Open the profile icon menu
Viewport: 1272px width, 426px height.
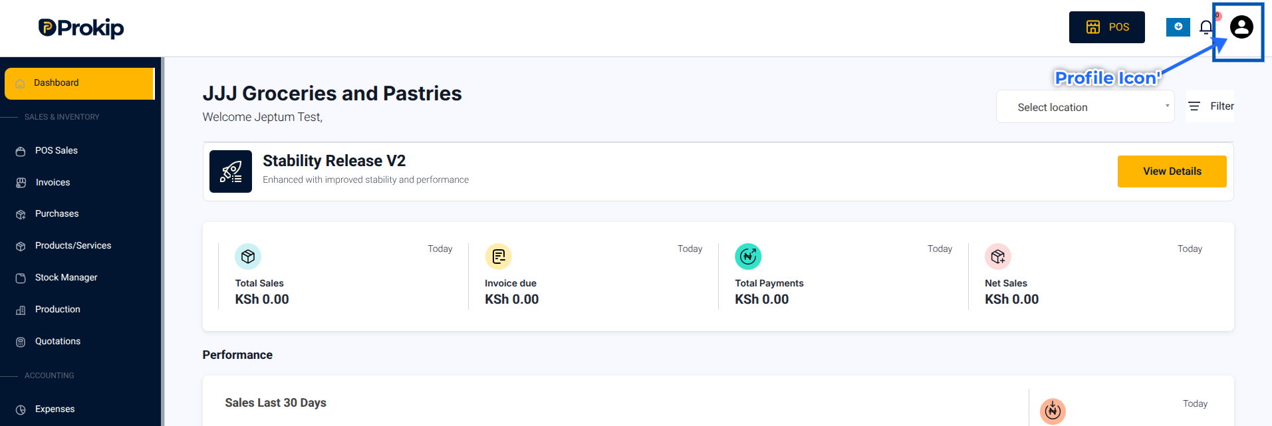tap(1241, 27)
